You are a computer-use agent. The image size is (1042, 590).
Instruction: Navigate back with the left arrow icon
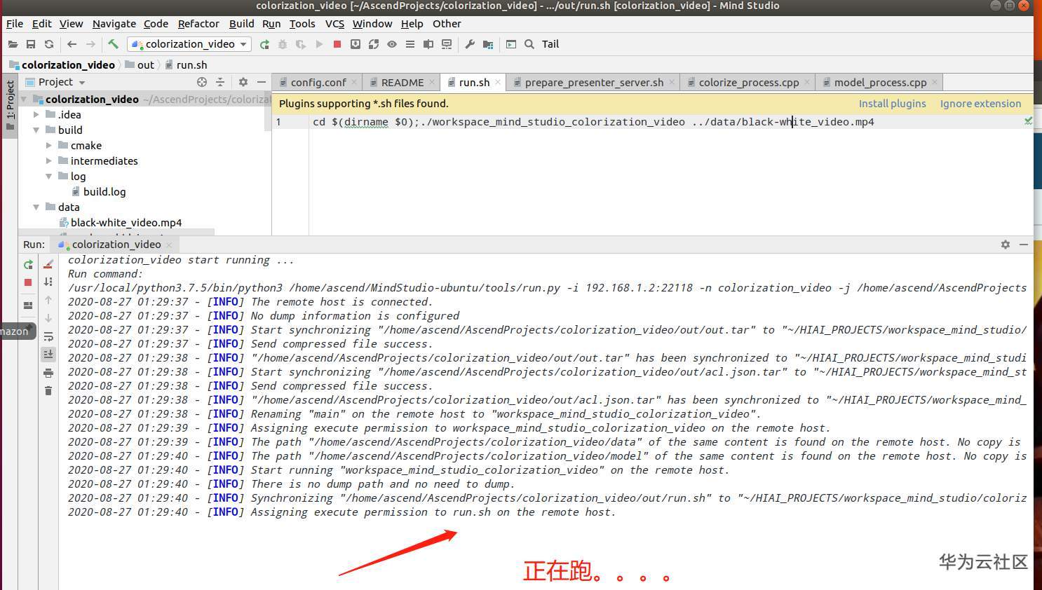72,44
